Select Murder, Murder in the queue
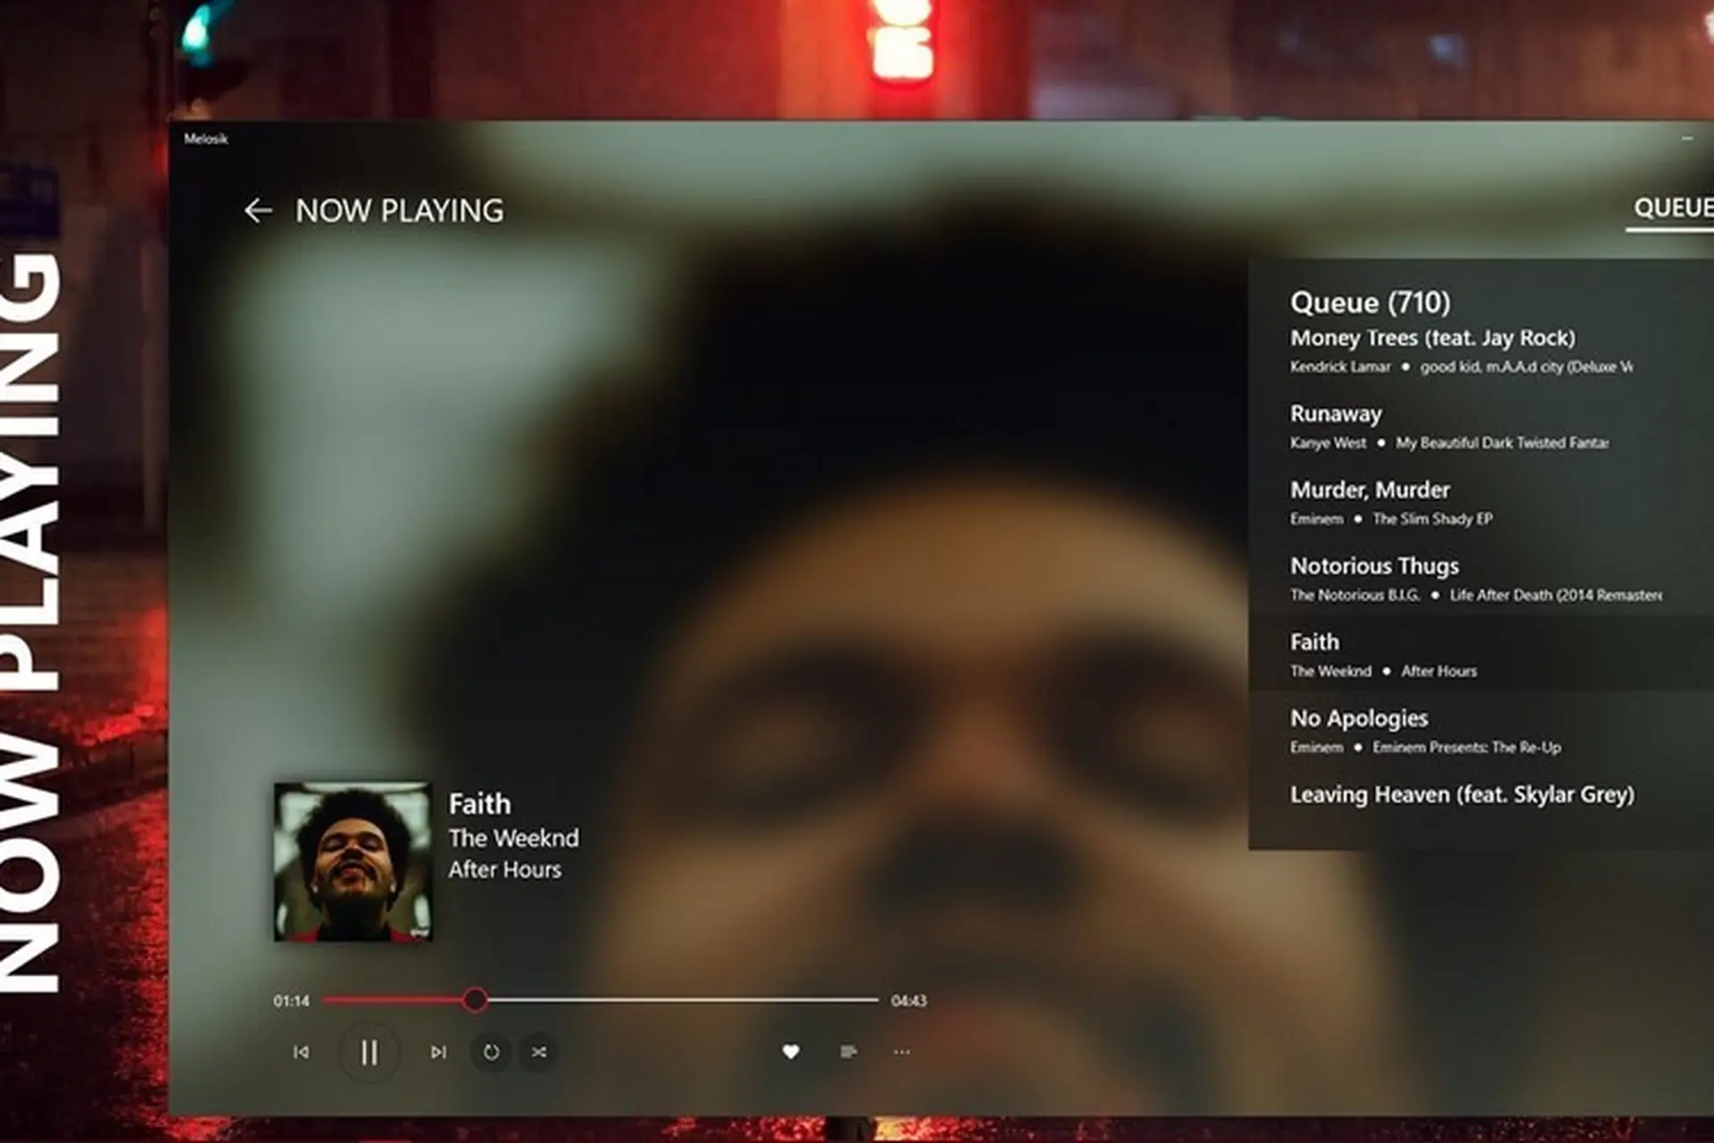Viewport: 1714px width, 1143px height. 1481,503
